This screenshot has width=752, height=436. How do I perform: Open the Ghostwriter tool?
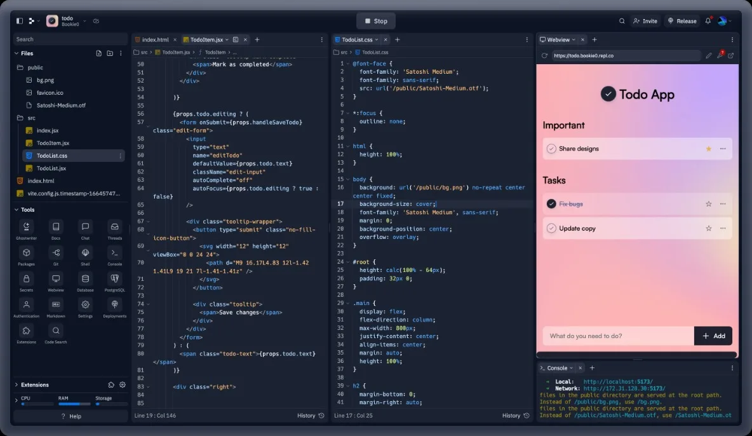click(x=26, y=227)
